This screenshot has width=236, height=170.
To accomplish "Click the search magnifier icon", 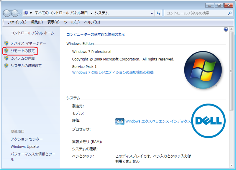I will click(x=230, y=13).
